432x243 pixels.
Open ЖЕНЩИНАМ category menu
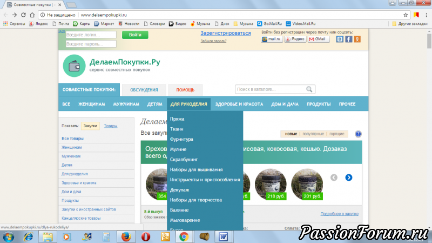pos(92,104)
